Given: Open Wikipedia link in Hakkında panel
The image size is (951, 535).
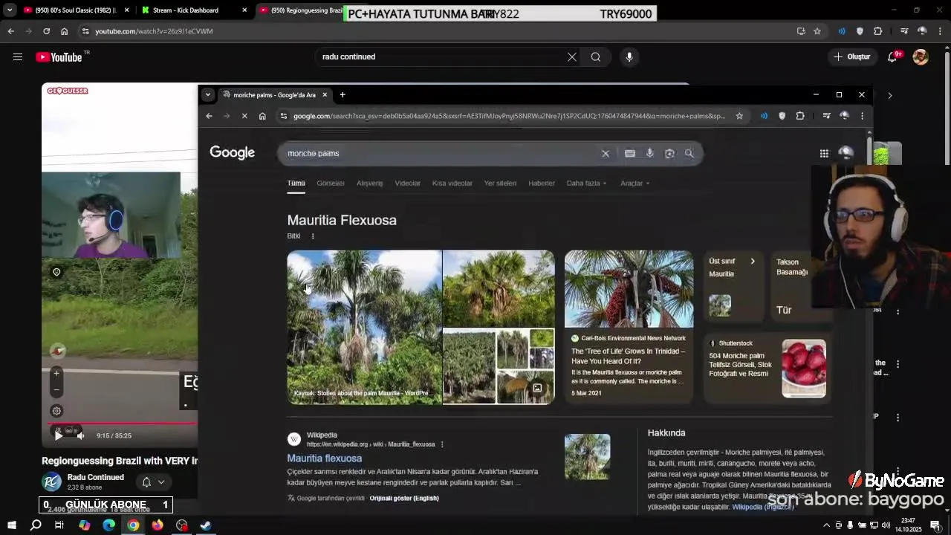Looking at the screenshot, I should click(762, 507).
